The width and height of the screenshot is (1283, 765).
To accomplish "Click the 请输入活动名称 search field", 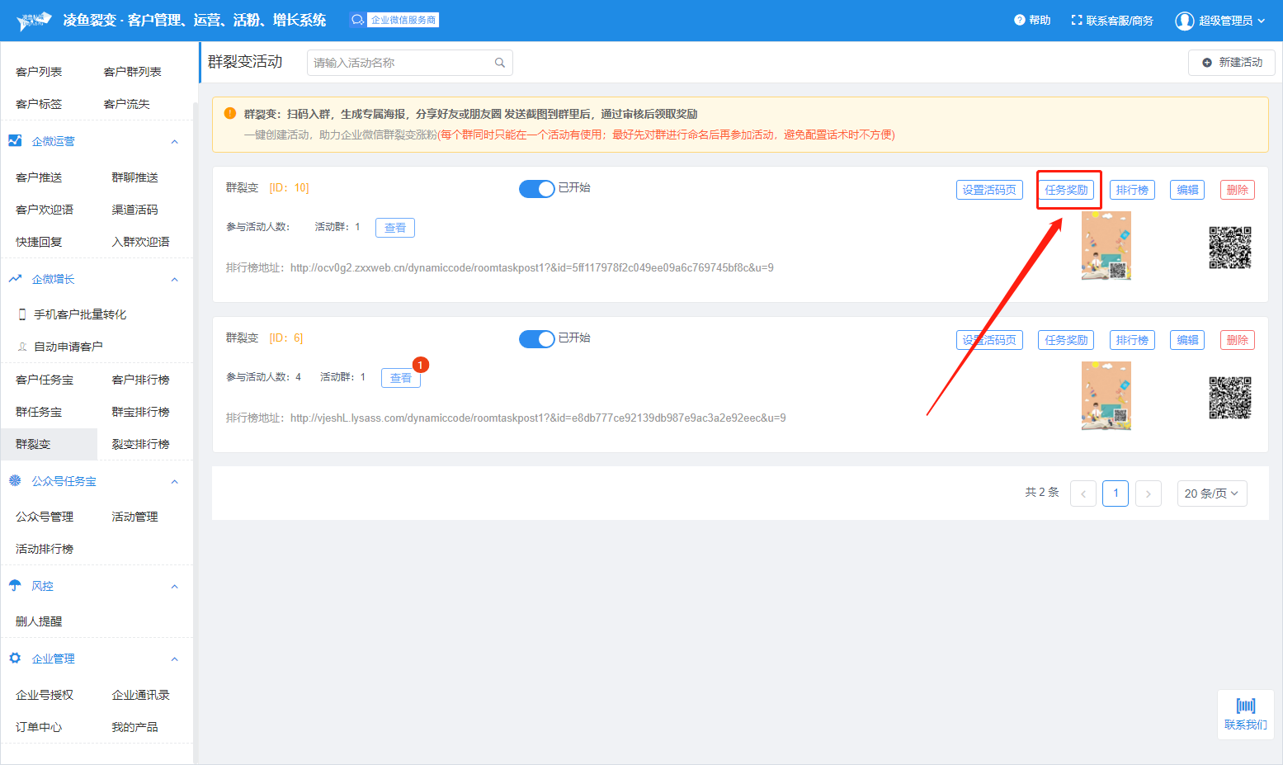I will coord(400,63).
